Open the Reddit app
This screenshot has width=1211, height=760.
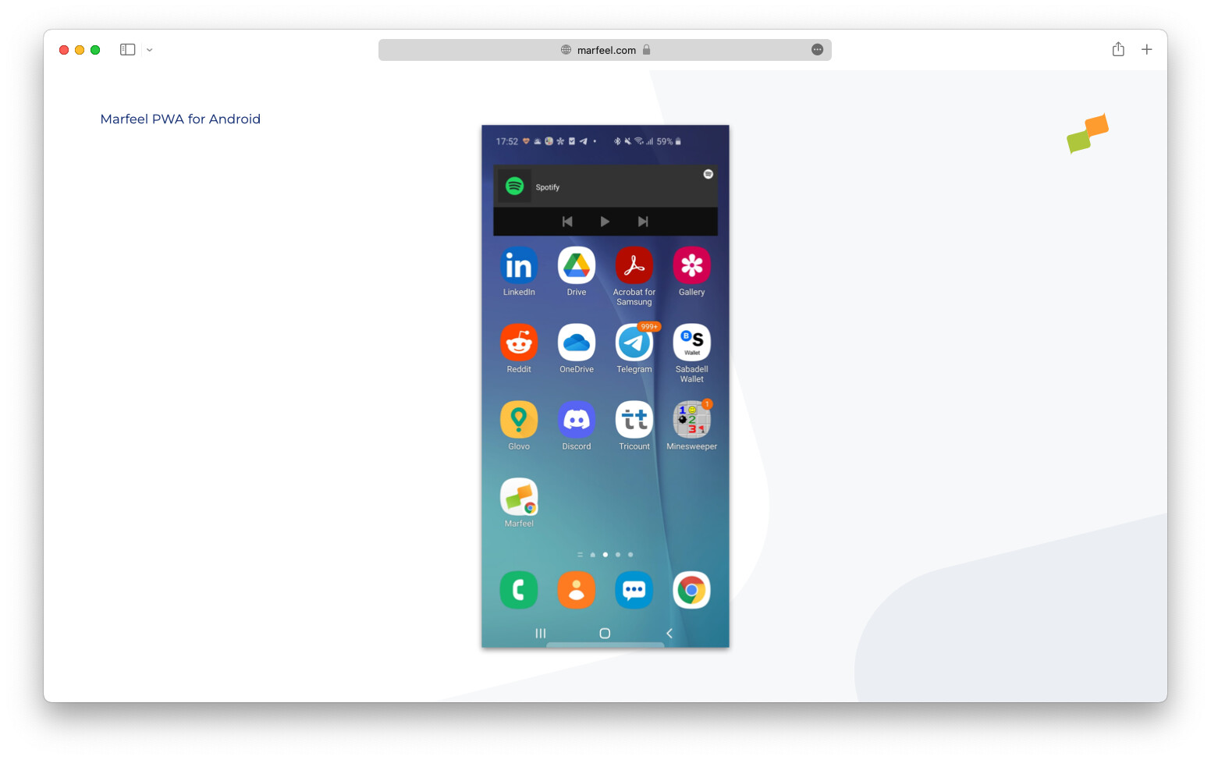coord(518,342)
